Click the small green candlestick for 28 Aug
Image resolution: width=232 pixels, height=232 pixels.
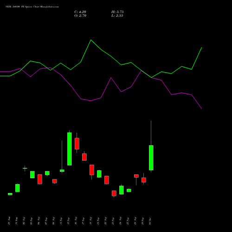point(10,194)
